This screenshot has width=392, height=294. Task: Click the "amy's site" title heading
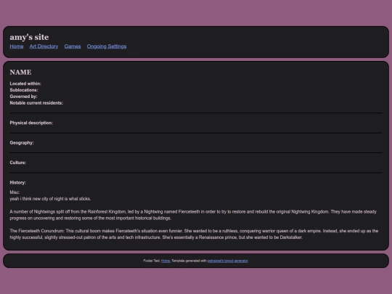point(29,37)
